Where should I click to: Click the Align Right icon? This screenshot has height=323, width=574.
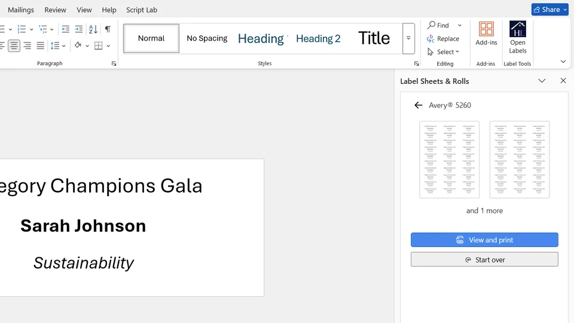point(27,46)
